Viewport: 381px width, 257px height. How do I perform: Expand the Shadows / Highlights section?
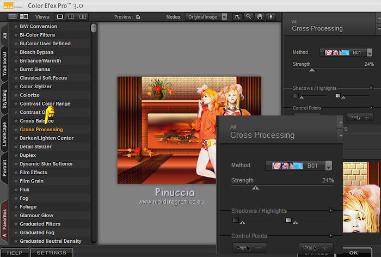point(330,210)
